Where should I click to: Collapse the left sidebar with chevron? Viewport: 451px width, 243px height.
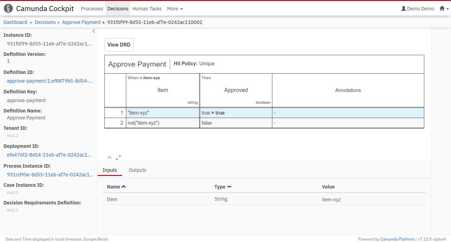click(x=93, y=31)
